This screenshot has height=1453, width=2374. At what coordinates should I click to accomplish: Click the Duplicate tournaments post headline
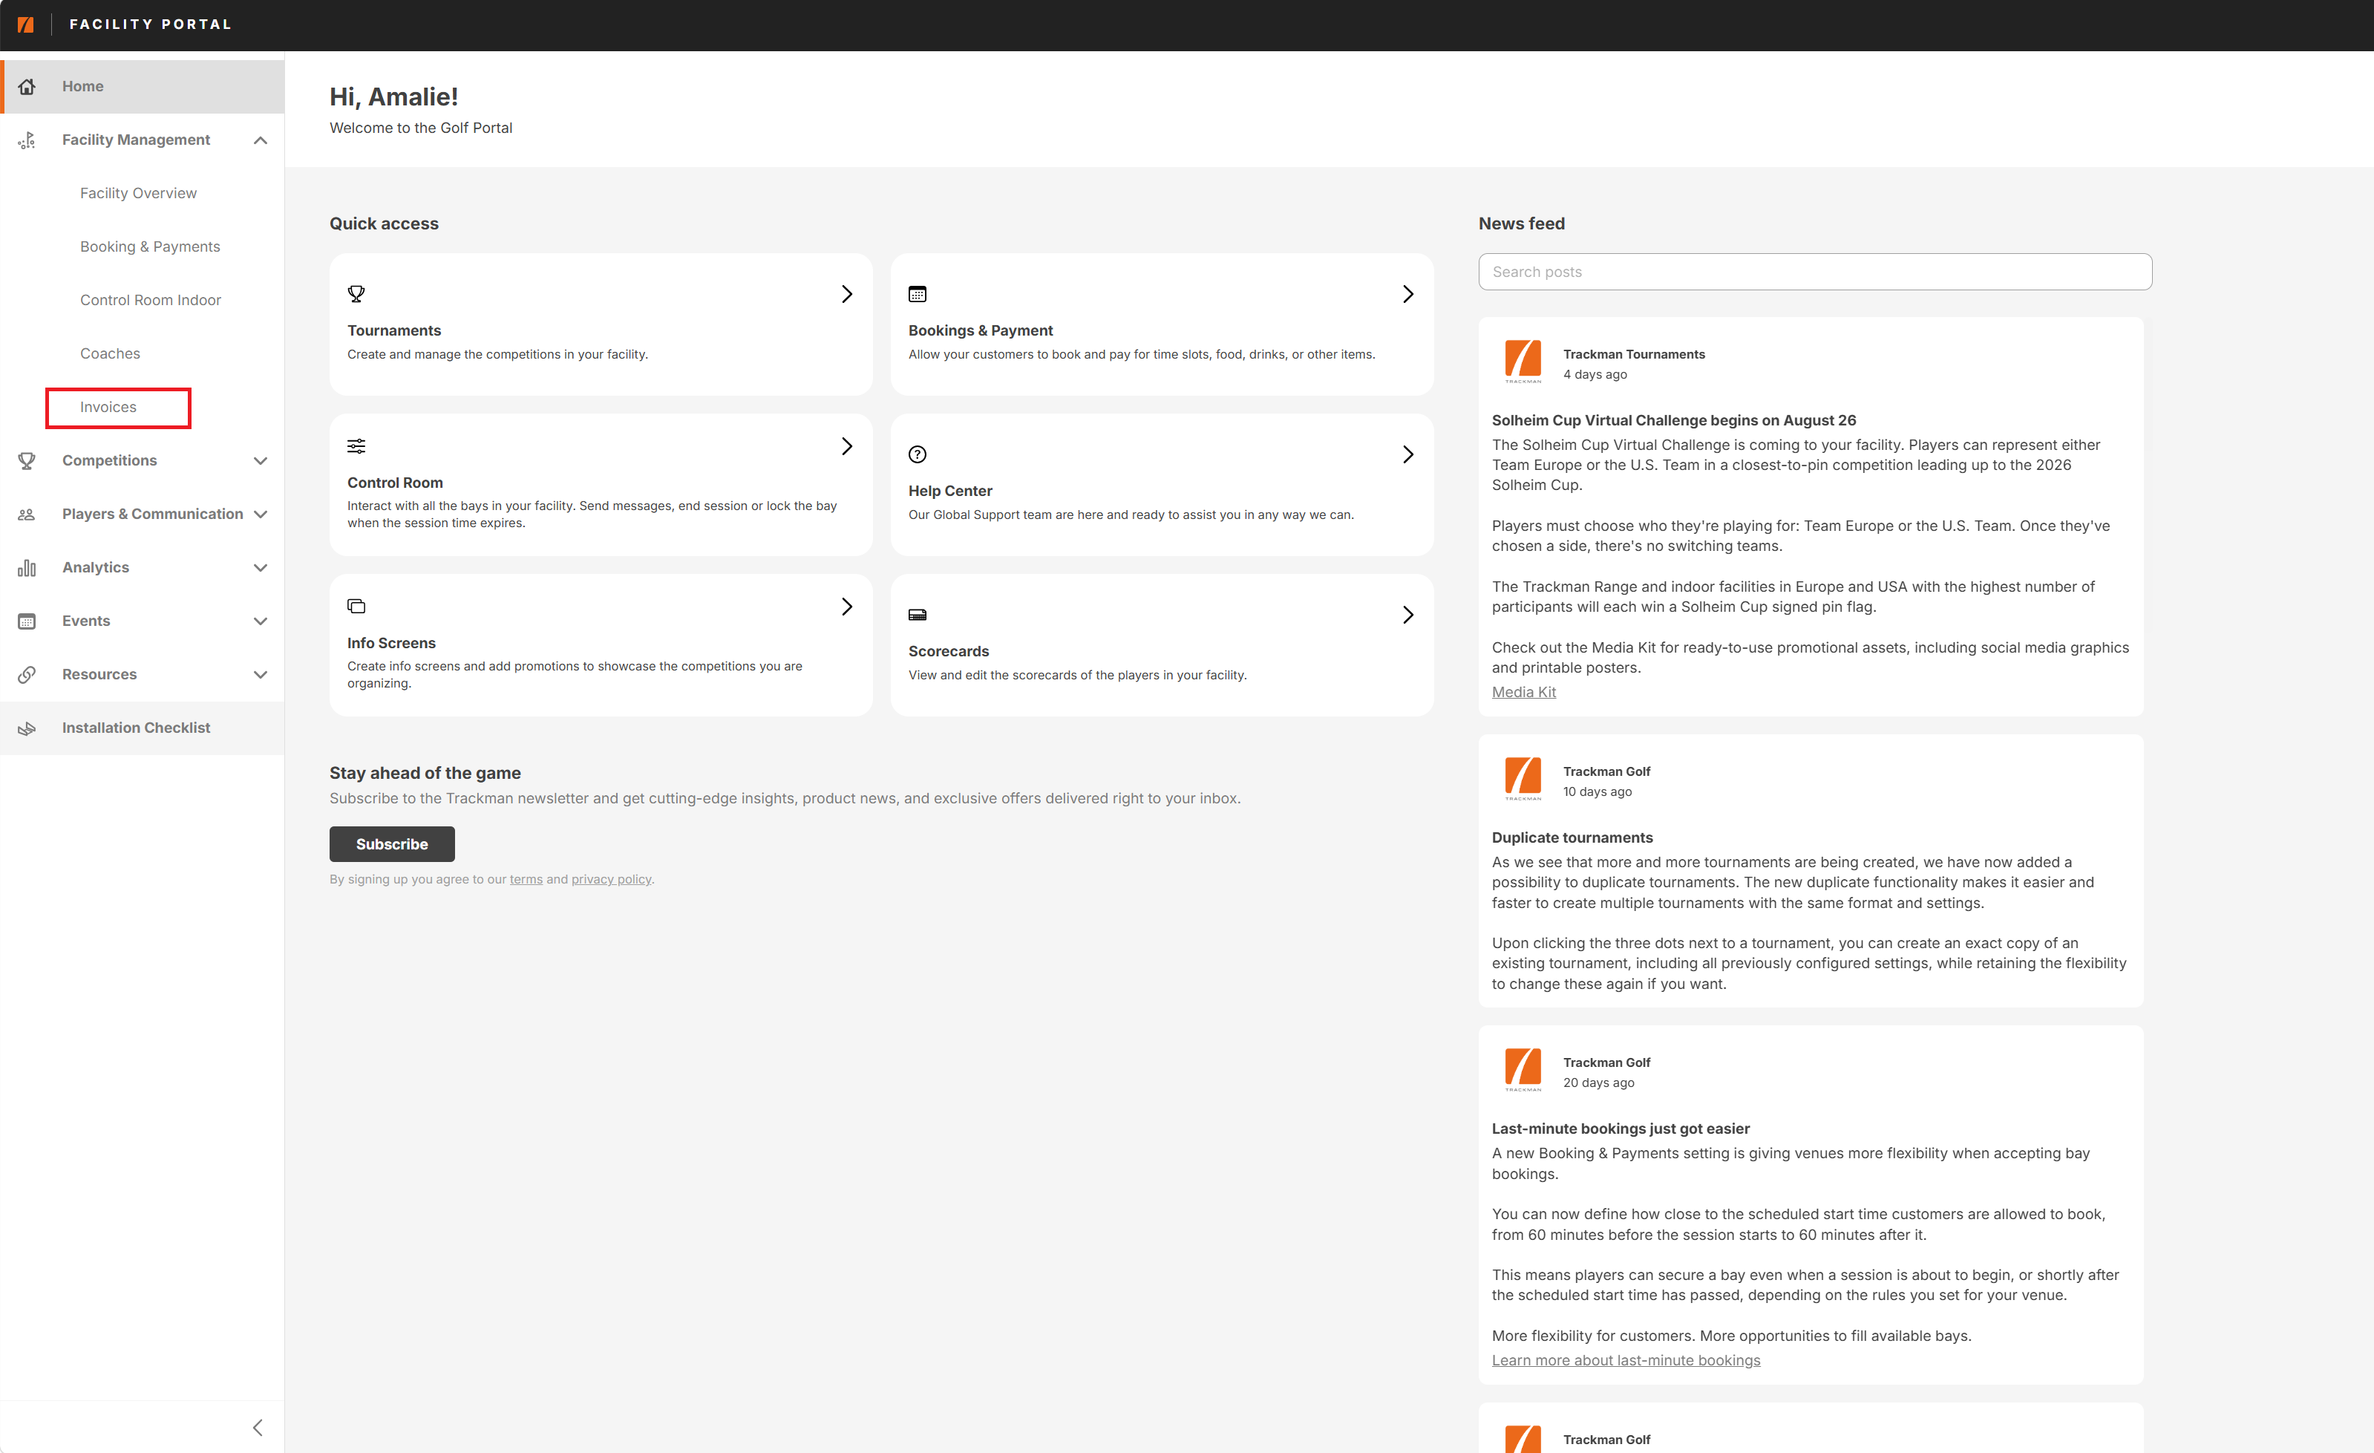(x=1572, y=837)
